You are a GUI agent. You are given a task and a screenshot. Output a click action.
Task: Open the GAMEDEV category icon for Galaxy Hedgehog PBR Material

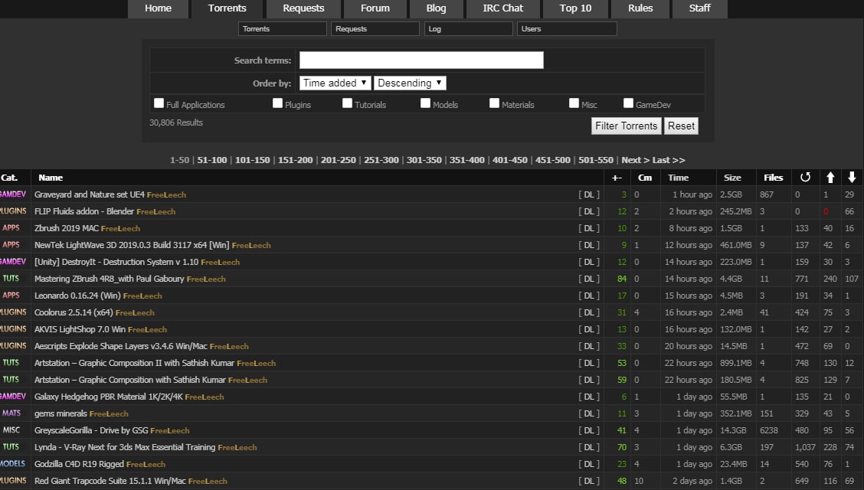tap(13, 397)
